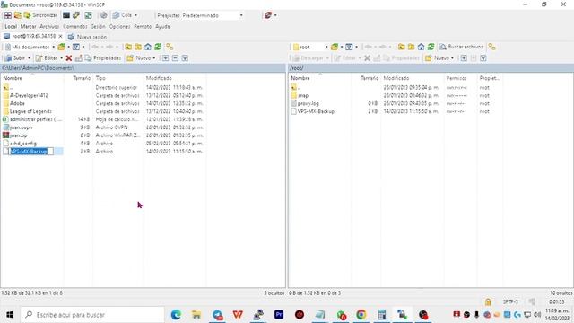
Task: Open the remote root directory dropdown
Action: click(310, 47)
